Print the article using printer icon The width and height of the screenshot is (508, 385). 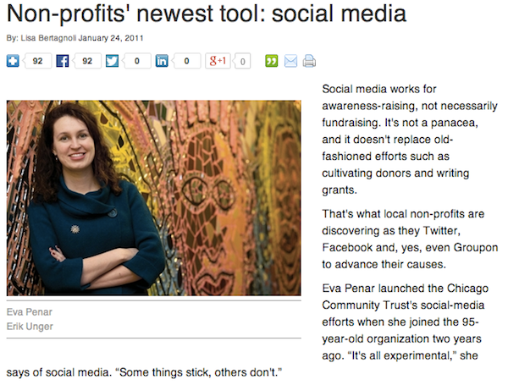(x=309, y=61)
